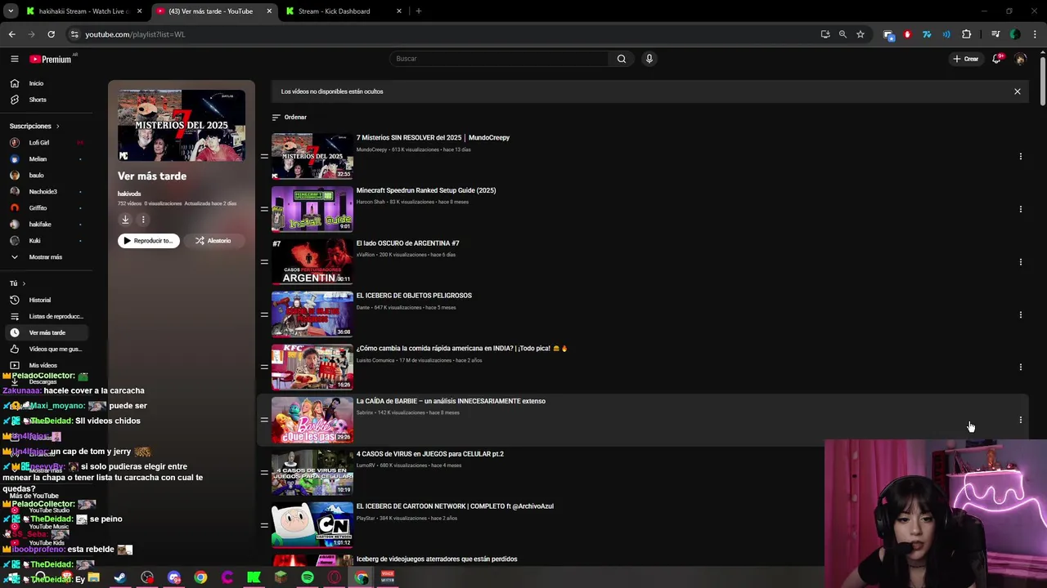Viewport: 1047px width, 588px height.
Task: Open Minecraft block icon in taskbar
Action: click(281, 577)
